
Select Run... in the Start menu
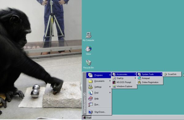[99, 104]
